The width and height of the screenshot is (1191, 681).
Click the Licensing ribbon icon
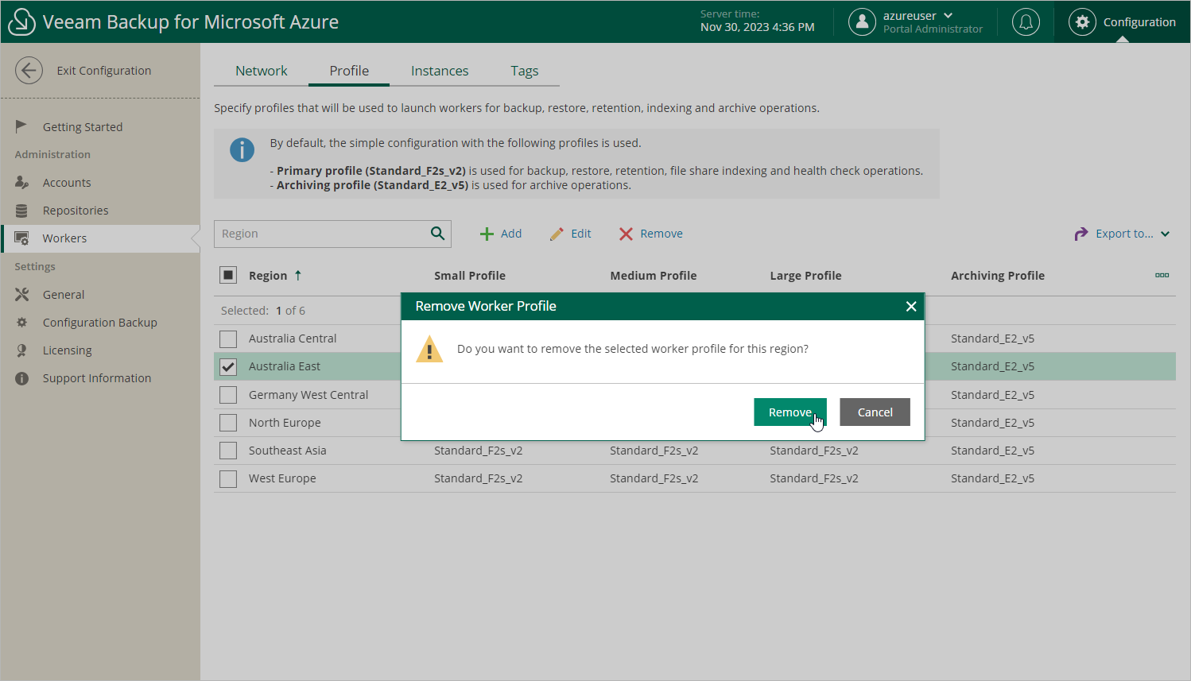click(21, 350)
